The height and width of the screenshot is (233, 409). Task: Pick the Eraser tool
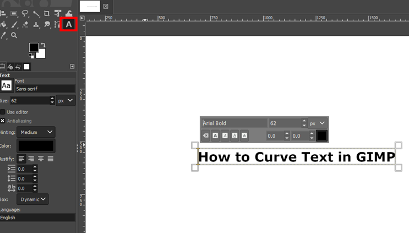coord(25,25)
